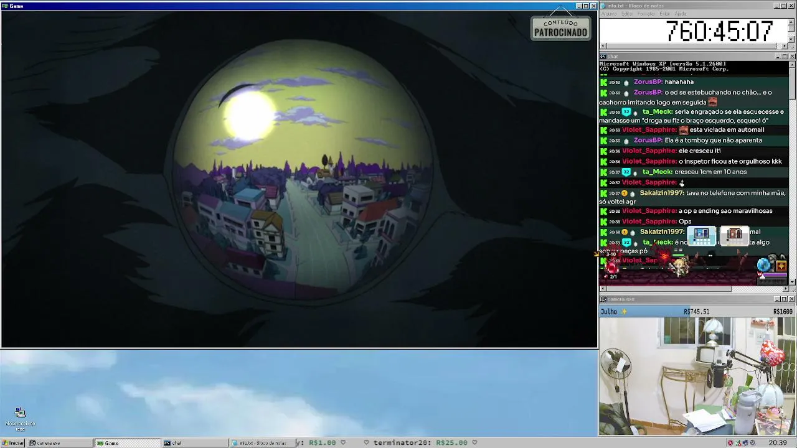Screen dimensions: 797x448
Task: Click the chat window scroll down arrow
Action: pyautogui.click(x=792, y=282)
